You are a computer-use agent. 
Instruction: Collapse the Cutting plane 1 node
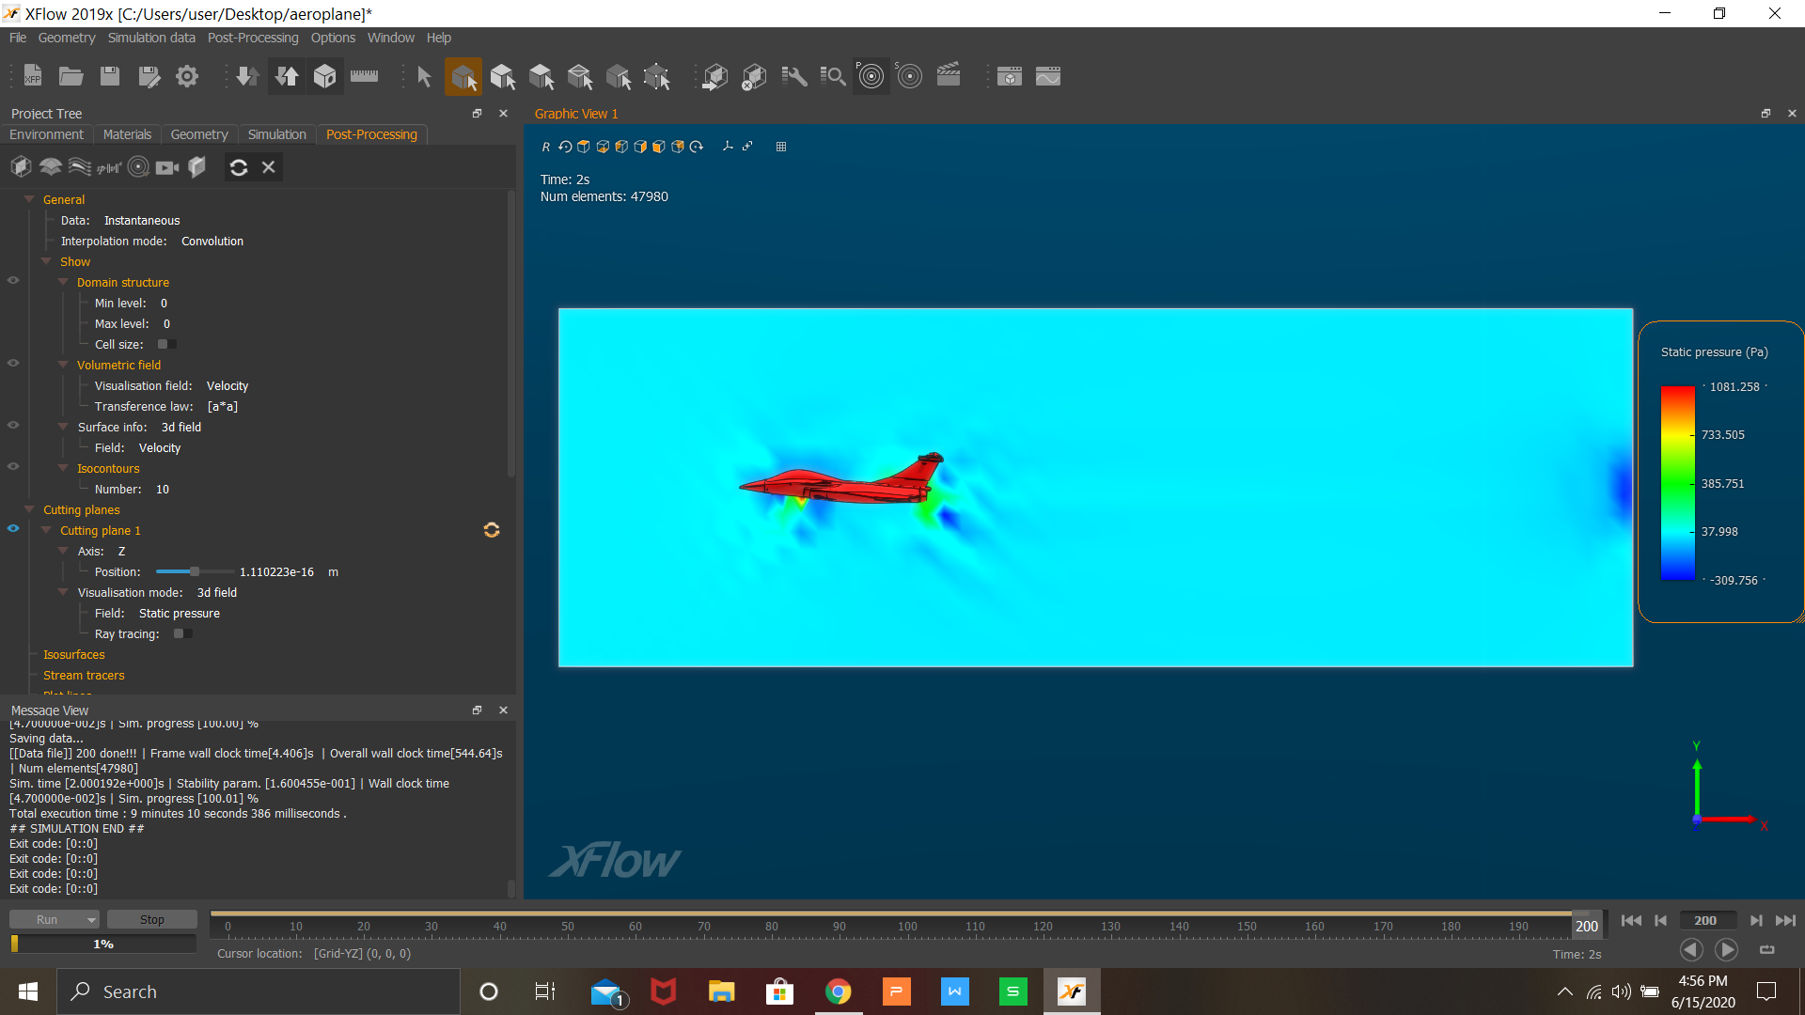coord(46,530)
